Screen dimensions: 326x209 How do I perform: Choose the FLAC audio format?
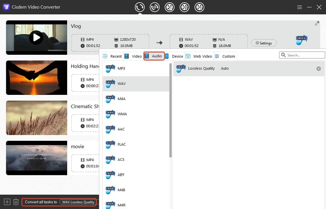click(x=121, y=144)
